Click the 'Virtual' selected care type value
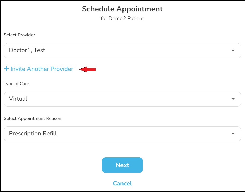 pyautogui.click(x=18, y=99)
